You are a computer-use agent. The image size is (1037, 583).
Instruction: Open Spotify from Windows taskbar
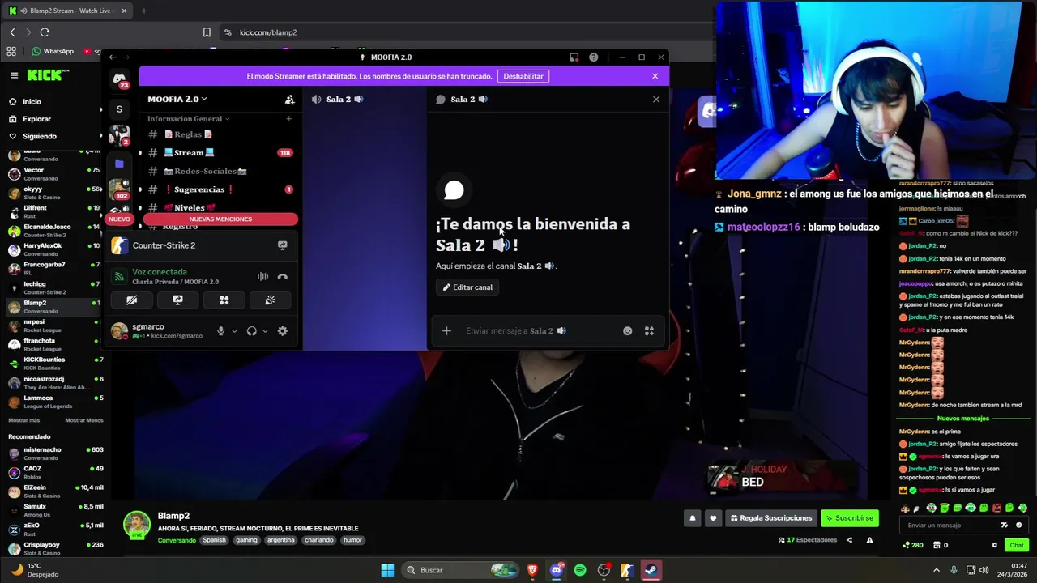click(x=580, y=570)
